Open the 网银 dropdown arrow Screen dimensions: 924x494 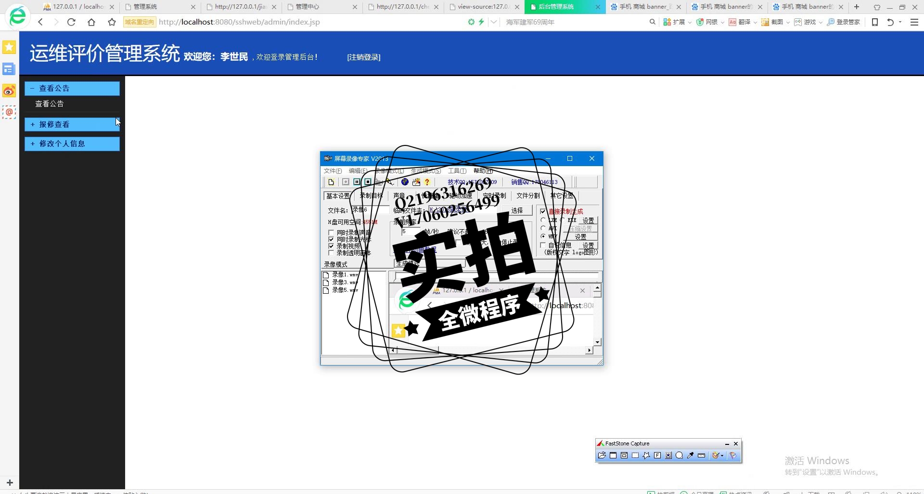(722, 23)
